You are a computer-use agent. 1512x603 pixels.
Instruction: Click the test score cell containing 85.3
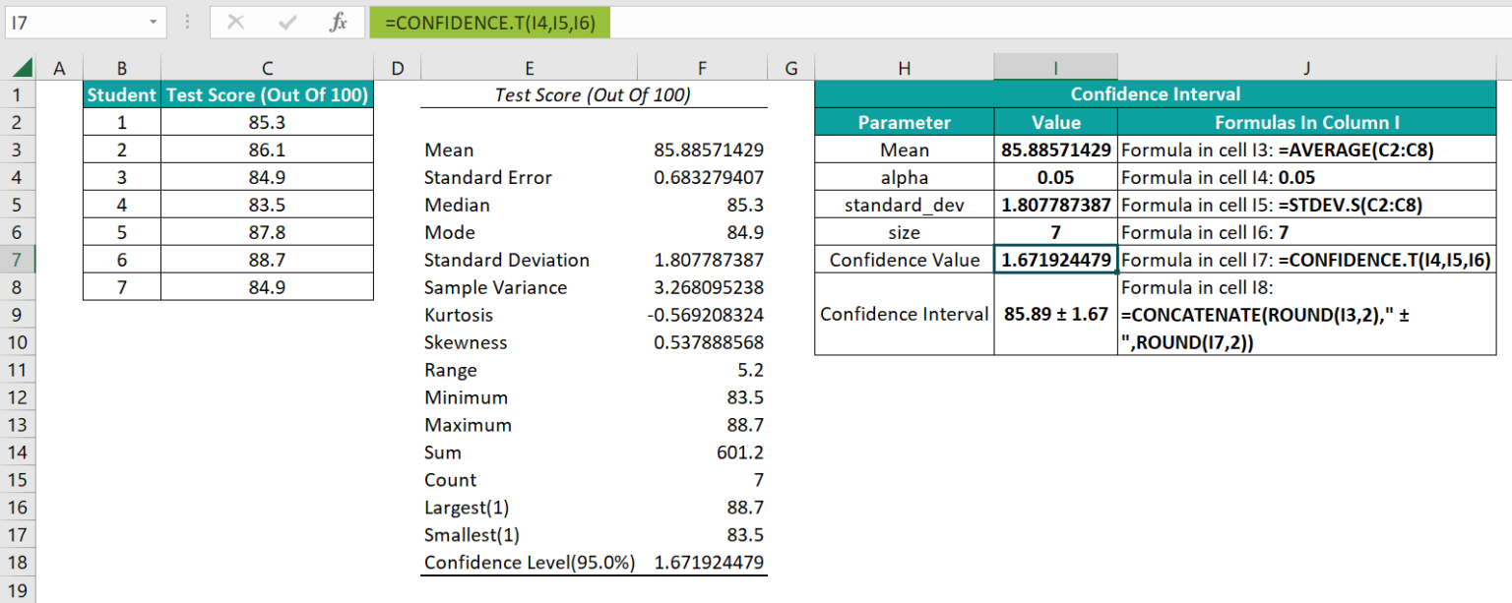click(x=267, y=122)
